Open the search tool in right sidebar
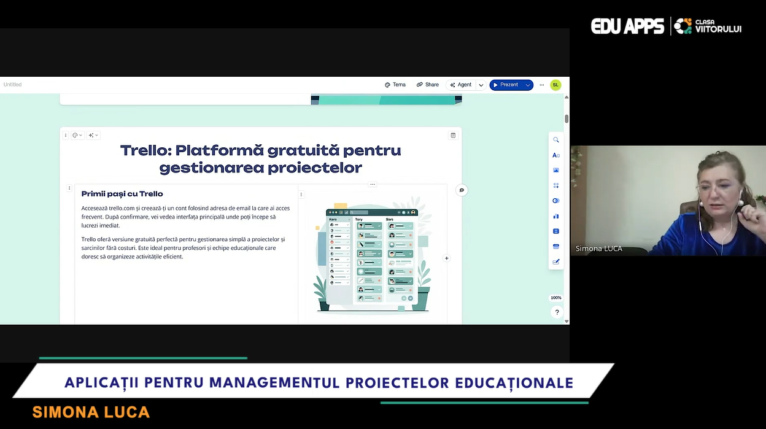Screen dimensions: 766x429 pos(556,140)
